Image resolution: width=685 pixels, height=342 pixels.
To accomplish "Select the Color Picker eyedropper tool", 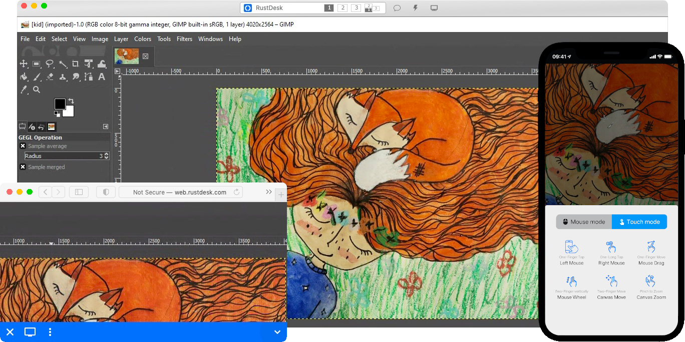I will [x=24, y=88].
